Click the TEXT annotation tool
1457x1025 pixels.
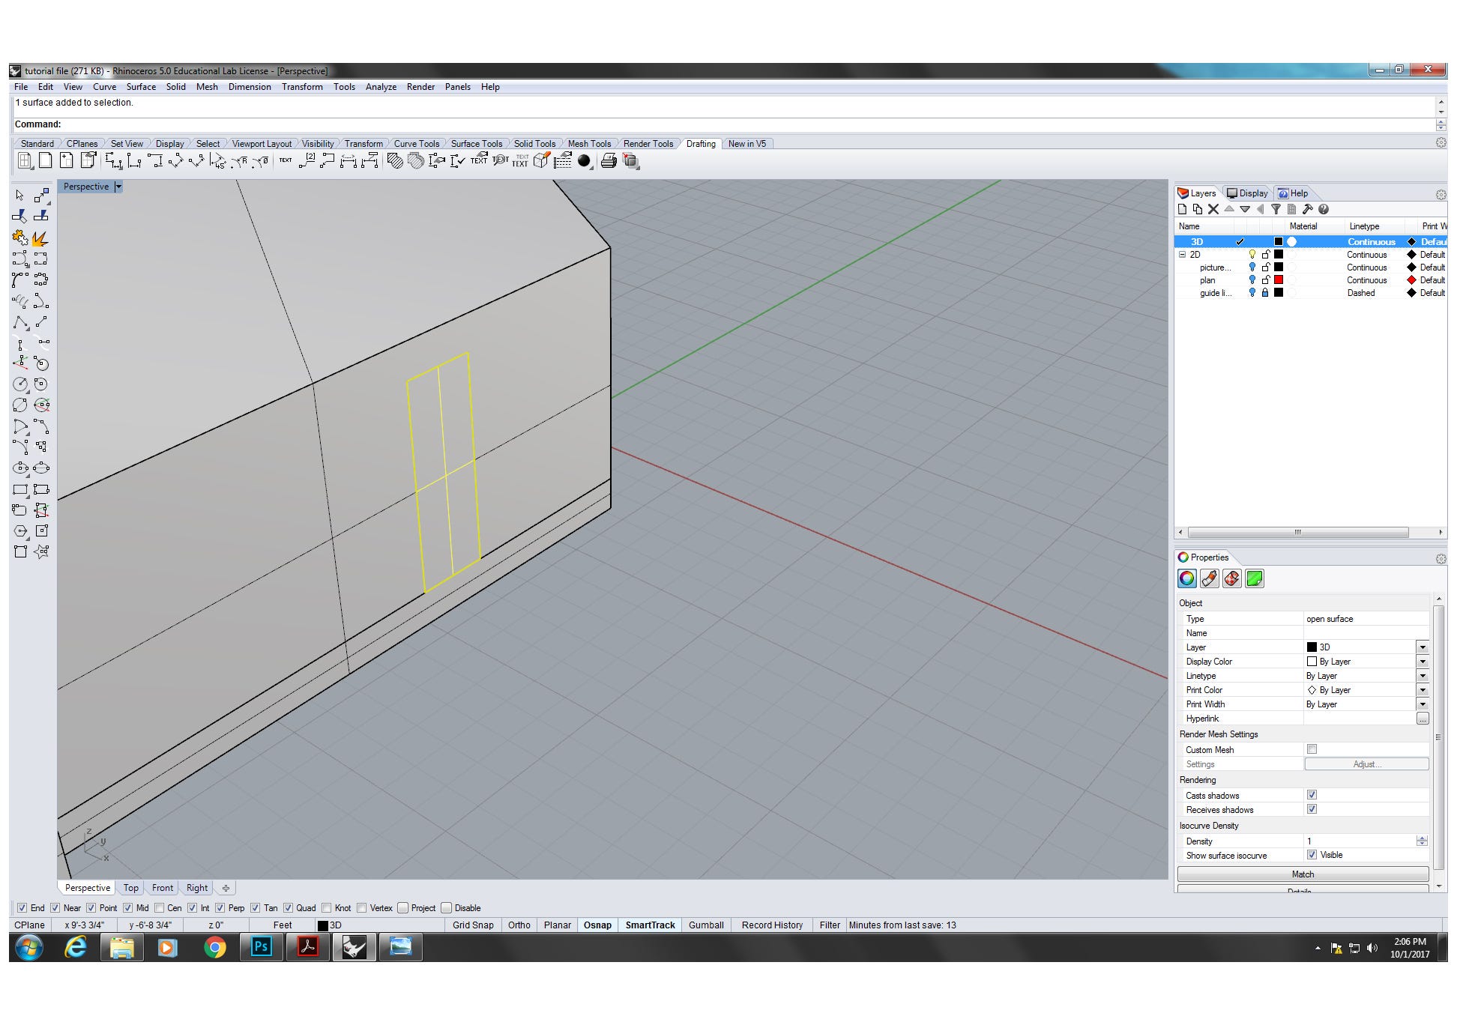click(x=286, y=160)
